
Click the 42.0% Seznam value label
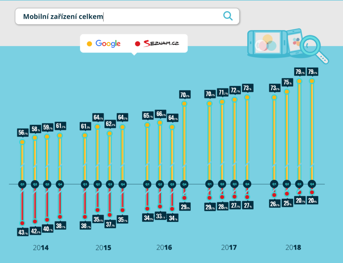click(36, 231)
